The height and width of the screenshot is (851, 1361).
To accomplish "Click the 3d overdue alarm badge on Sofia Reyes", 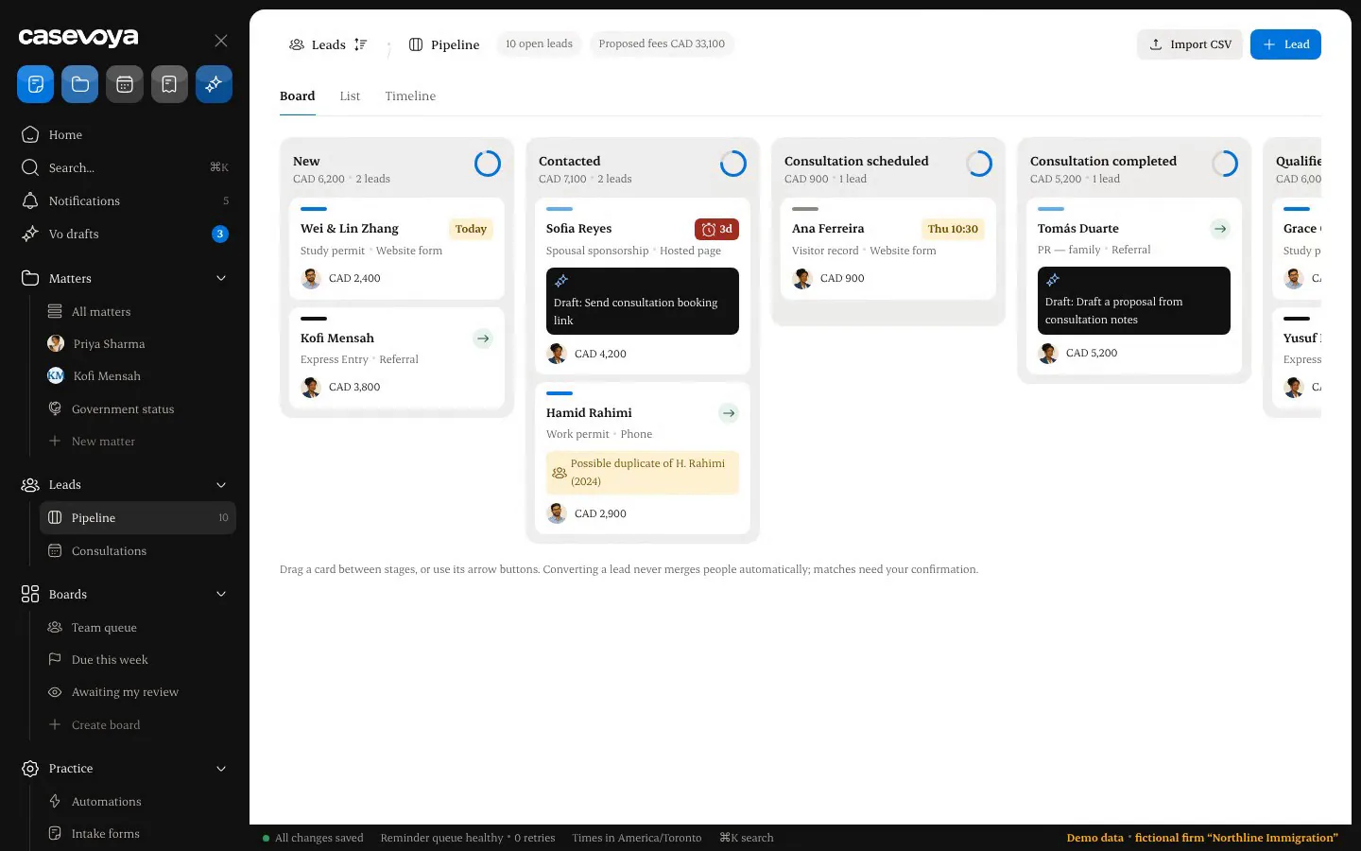I will tap(716, 229).
